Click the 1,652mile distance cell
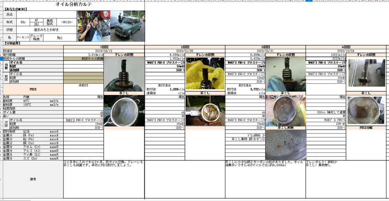Viewport: 389px width, 201px height. (x=165, y=59)
